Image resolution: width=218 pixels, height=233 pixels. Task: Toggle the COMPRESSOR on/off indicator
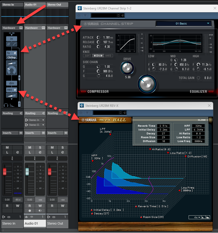(83, 91)
